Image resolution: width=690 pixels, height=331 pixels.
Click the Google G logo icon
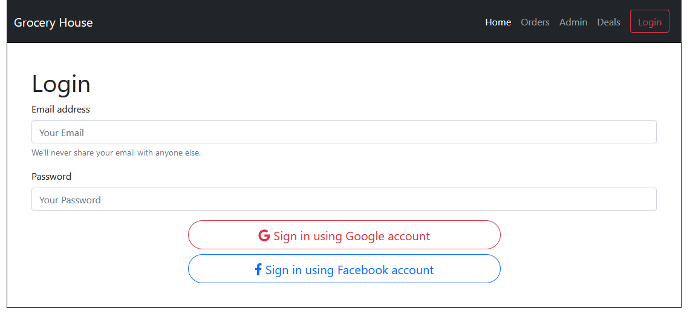pyautogui.click(x=264, y=236)
